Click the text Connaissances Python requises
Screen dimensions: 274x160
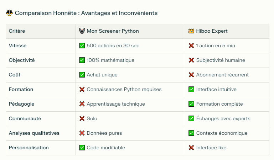tap(124, 89)
